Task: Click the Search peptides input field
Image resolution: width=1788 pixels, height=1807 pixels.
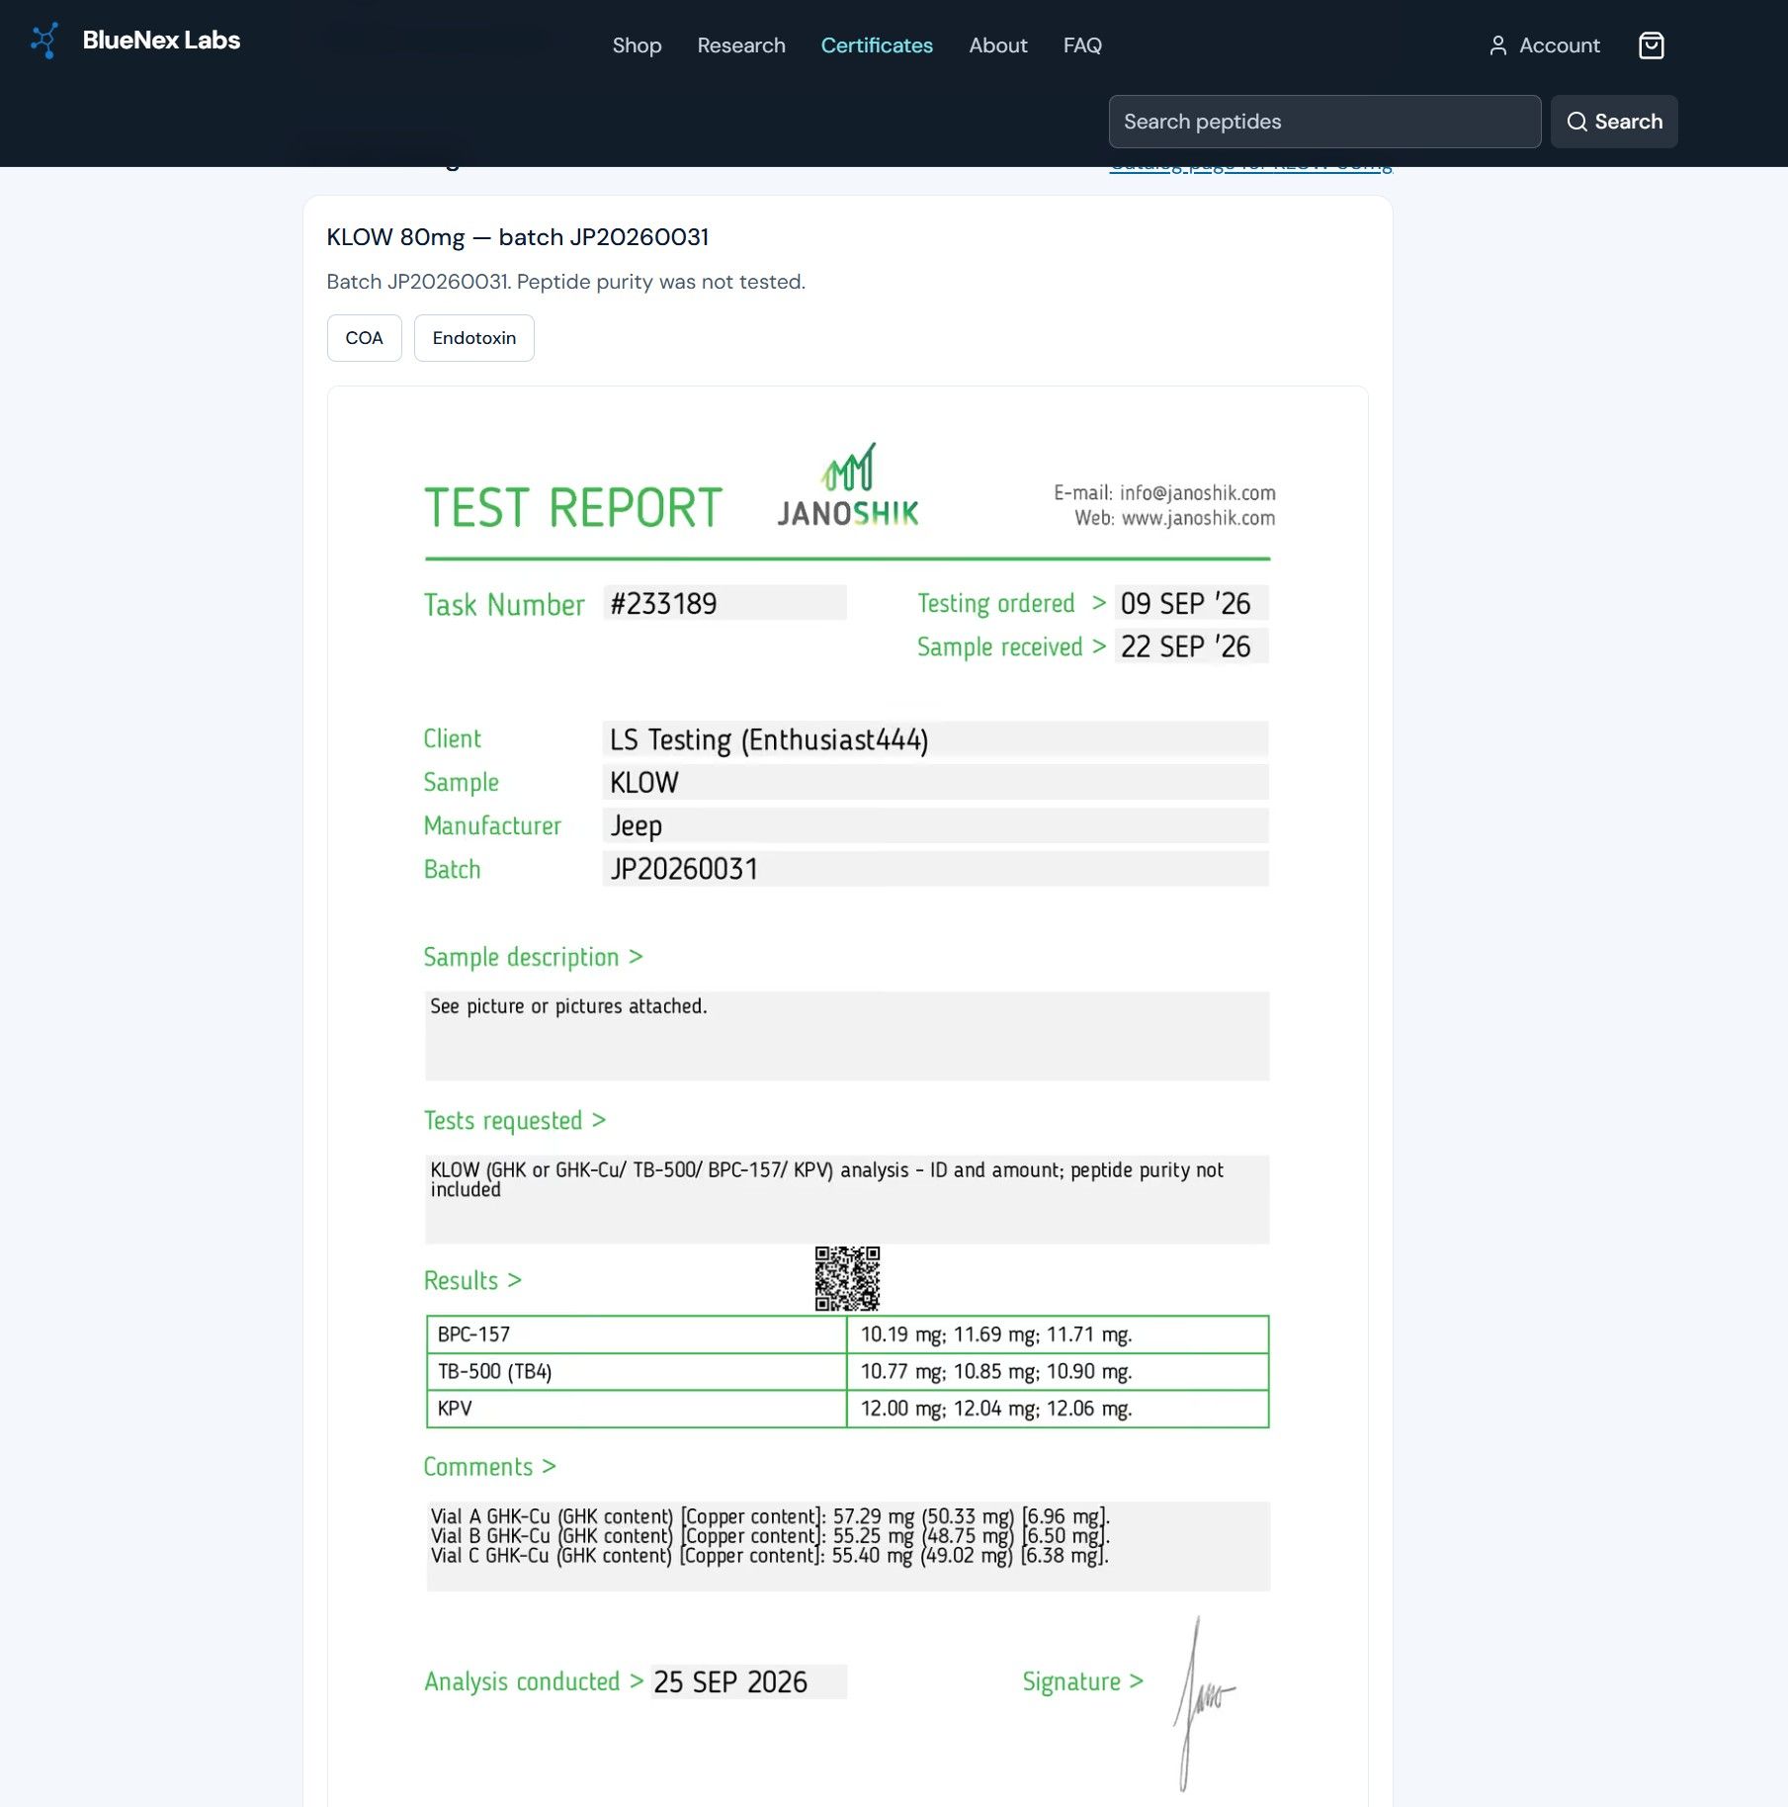Action: 1324,122
